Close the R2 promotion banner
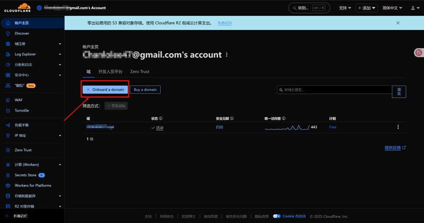 point(398,23)
